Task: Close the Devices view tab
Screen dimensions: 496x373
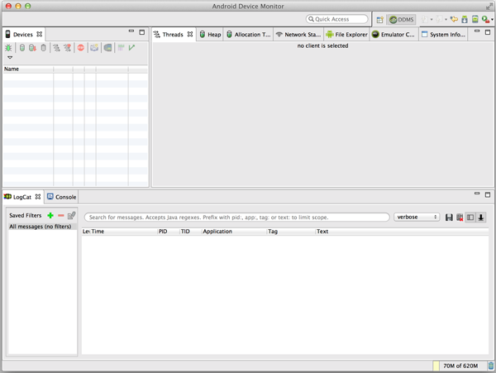Action: [x=39, y=34]
